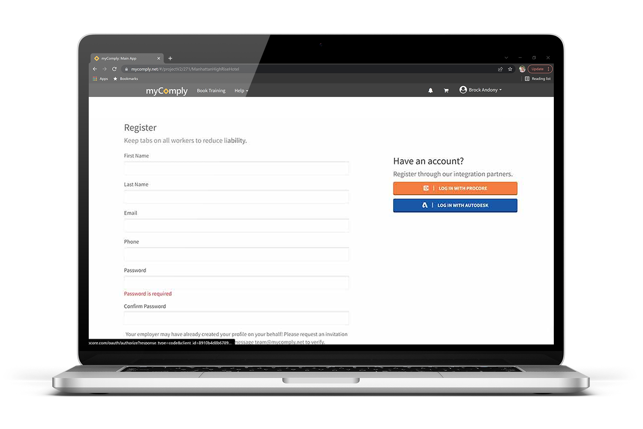The height and width of the screenshot is (429, 643).
Task: Click the Password input field
Action: point(236,283)
